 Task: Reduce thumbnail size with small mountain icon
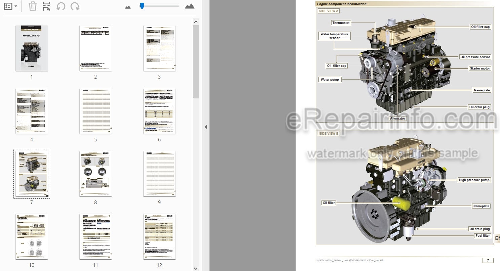tap(128, 7)
